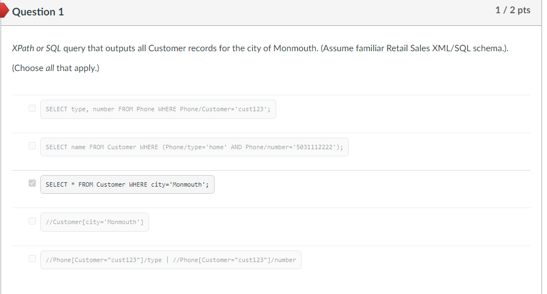
Task: Click answer text SELECT name FROM Customer WHERE
Action: click(x=194, y=147)
